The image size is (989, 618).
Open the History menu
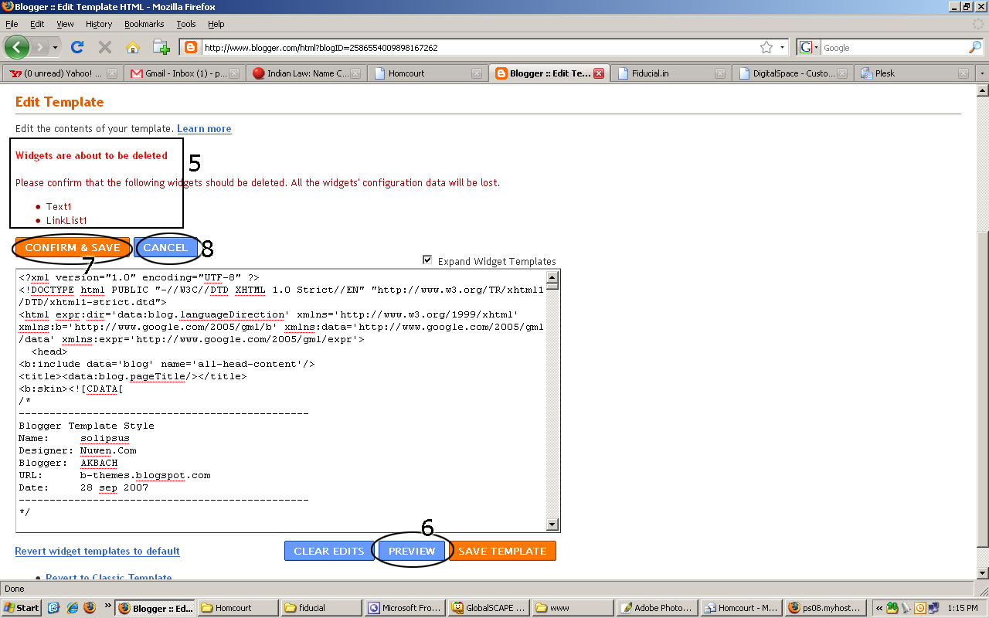99,24
